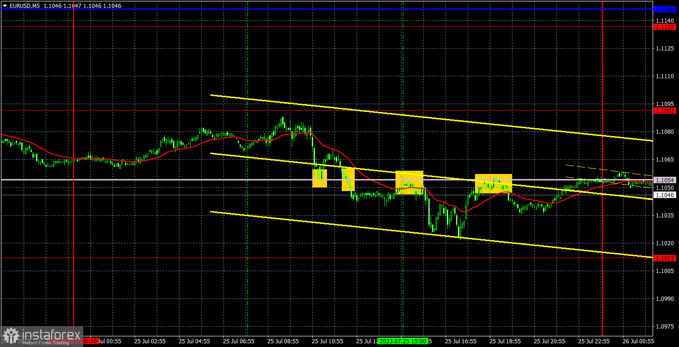This screenshot has height=347, width=679.
Task: Select the green 2023.07.25 15:00 time marker
Action: 402,341
